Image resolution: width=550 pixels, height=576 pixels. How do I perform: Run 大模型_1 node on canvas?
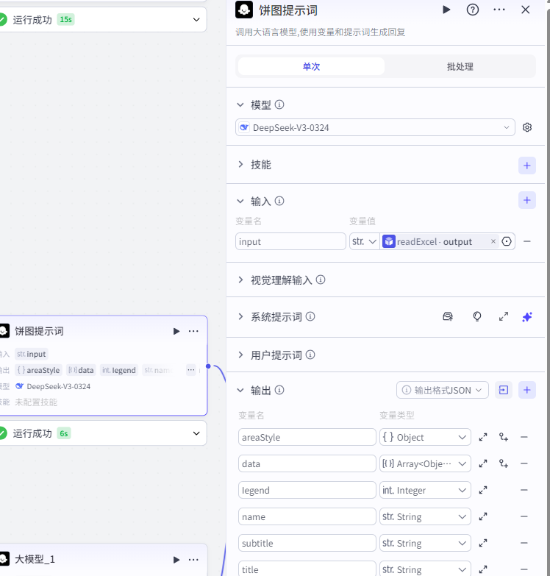point(176,560)
